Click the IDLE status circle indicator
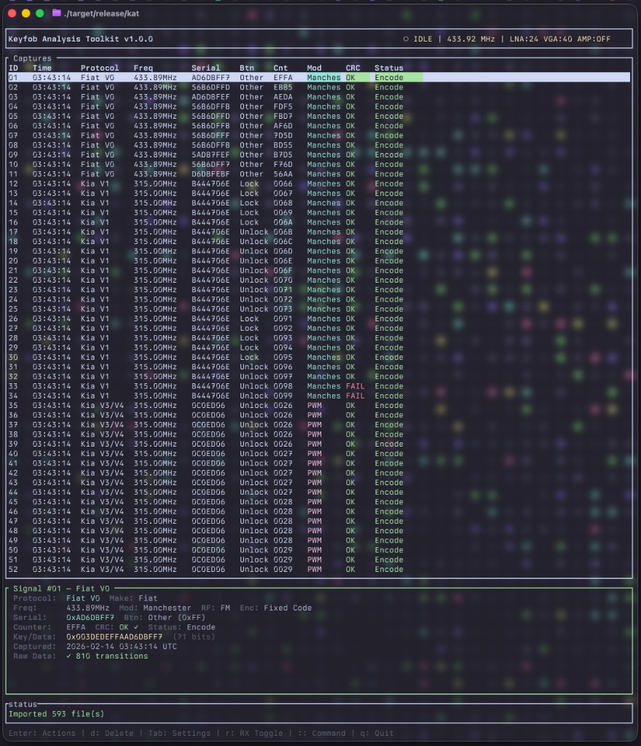This screenshot has width=641, height=746. point(406,39)
